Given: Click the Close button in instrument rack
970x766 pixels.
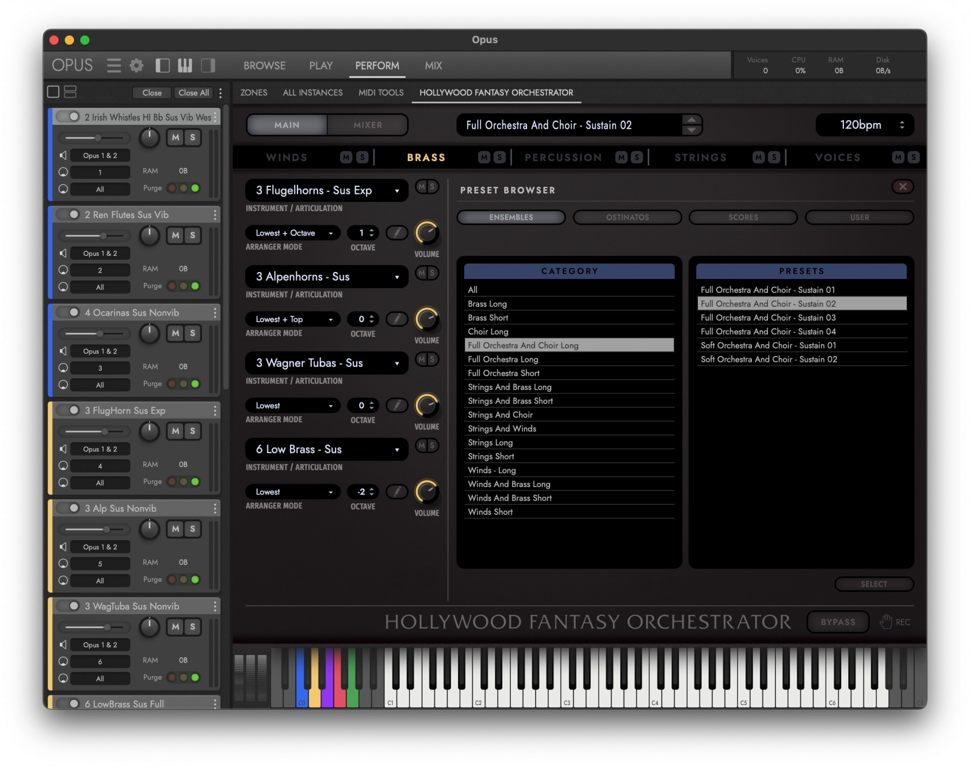Looking at the screenshot, I should pos(152,93).
